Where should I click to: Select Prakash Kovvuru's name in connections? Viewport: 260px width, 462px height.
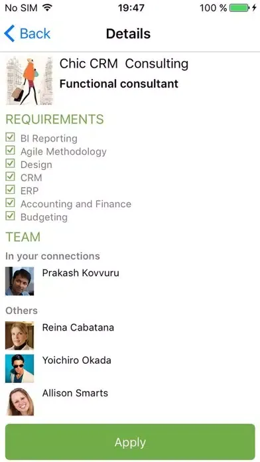(81, 273)
